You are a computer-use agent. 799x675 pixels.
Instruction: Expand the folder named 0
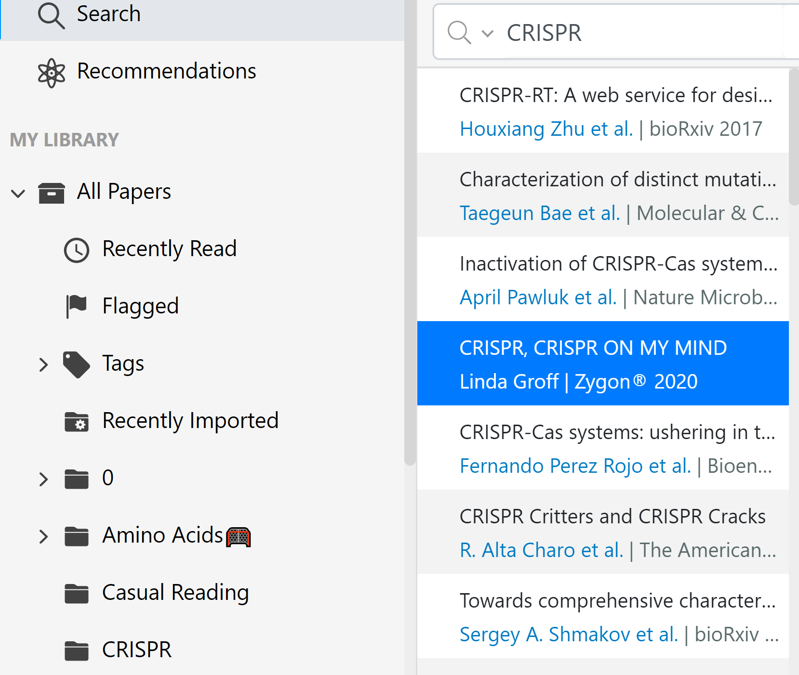click(43, 479)
